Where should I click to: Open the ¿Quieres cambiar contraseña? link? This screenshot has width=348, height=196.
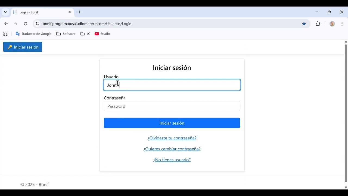click(x=172, y=149)
